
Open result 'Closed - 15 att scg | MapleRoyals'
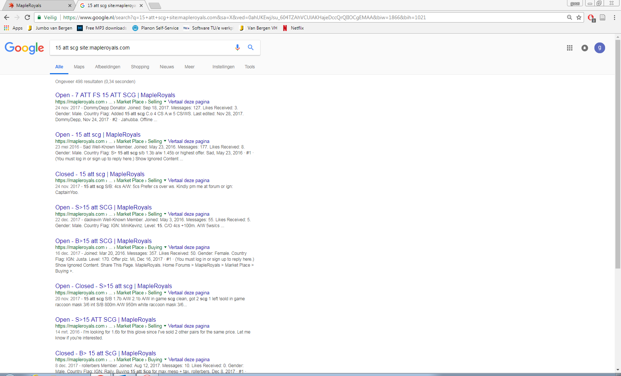(100, 174)
